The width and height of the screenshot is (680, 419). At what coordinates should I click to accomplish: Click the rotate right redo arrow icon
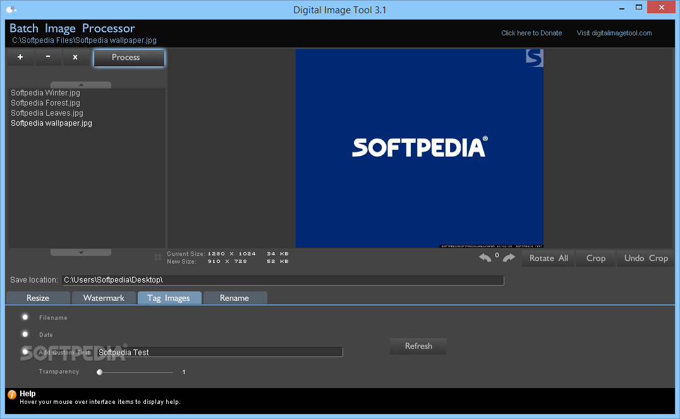[509, 258]
